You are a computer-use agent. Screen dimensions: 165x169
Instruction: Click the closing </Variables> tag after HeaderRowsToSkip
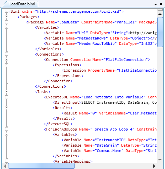pyautogui.click(x=48, y=49)
